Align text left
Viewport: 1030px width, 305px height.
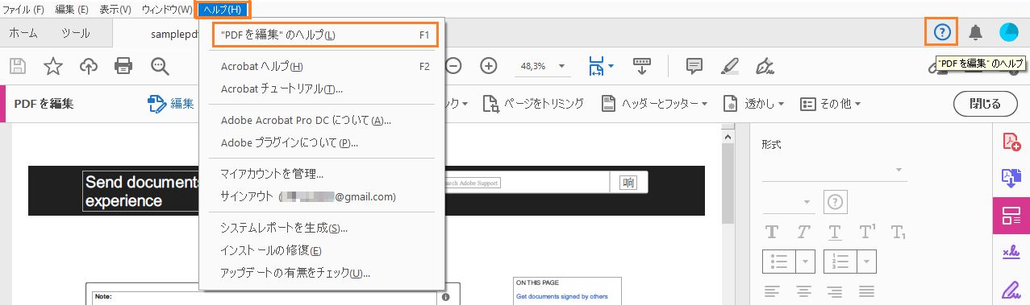click(772, 291)
